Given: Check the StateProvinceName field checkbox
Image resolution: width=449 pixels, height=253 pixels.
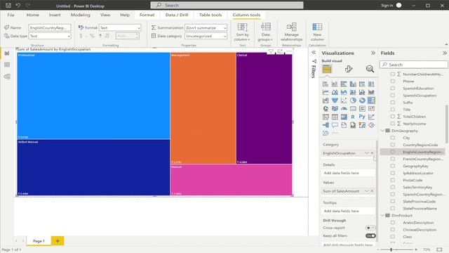Looking at the screenshot, I should 393,208.
